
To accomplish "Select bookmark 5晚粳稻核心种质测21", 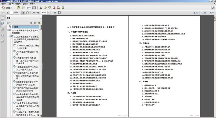I will tap(28, 76).
